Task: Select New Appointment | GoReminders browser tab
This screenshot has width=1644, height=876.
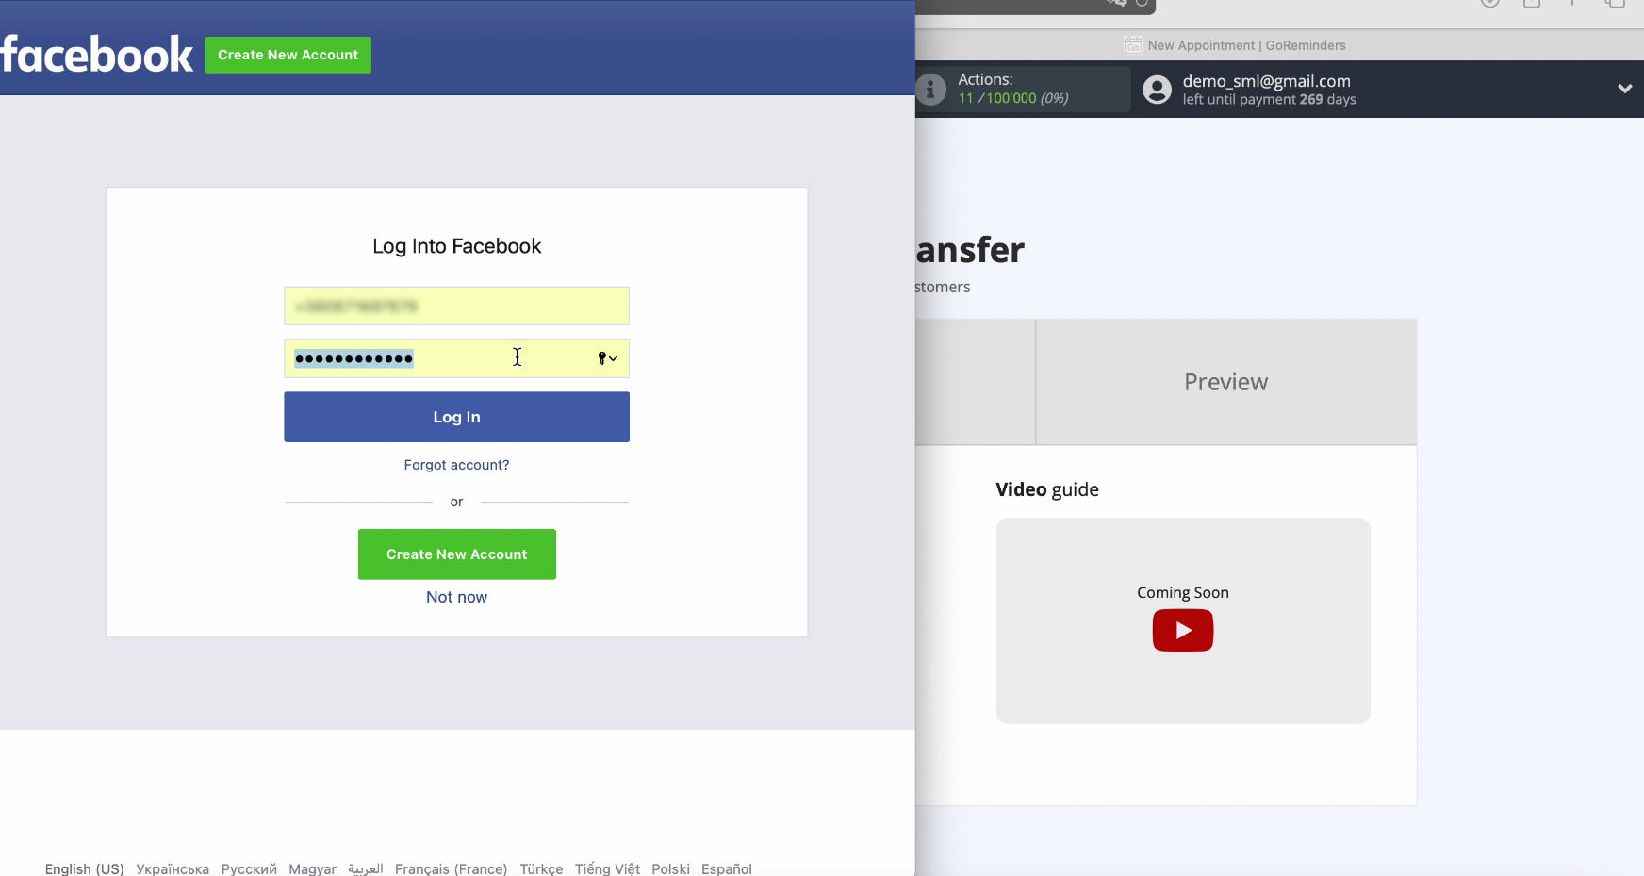Action: [1235, 45]
